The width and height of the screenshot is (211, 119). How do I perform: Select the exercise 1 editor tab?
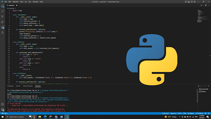tap(12, 5)
